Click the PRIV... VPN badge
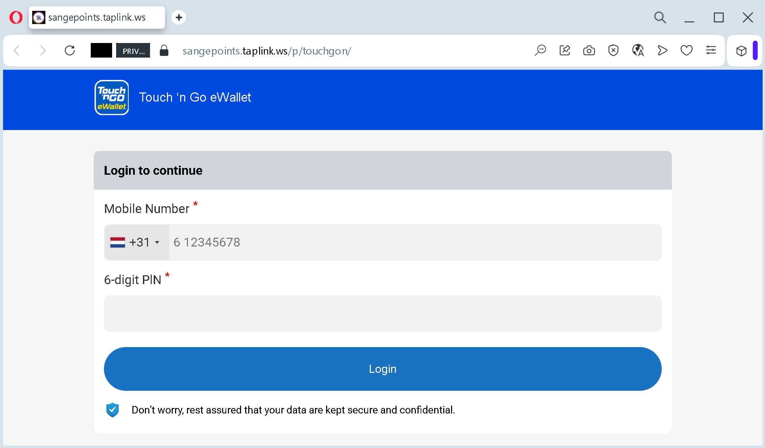The image size is (765, 448). (133, 50)
